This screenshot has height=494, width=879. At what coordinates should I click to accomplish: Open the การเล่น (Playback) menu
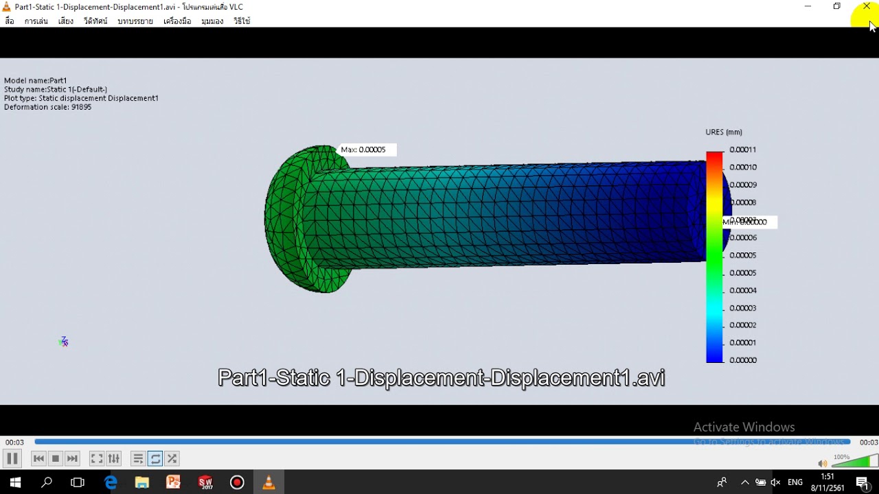click(x=36, y=21)
